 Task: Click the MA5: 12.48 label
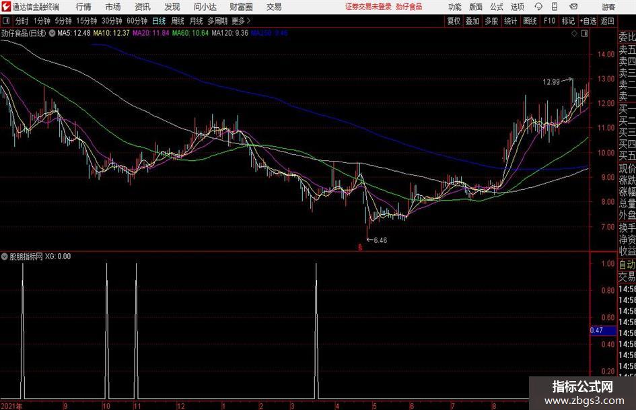pyautogui.click(x=74, y=33)
